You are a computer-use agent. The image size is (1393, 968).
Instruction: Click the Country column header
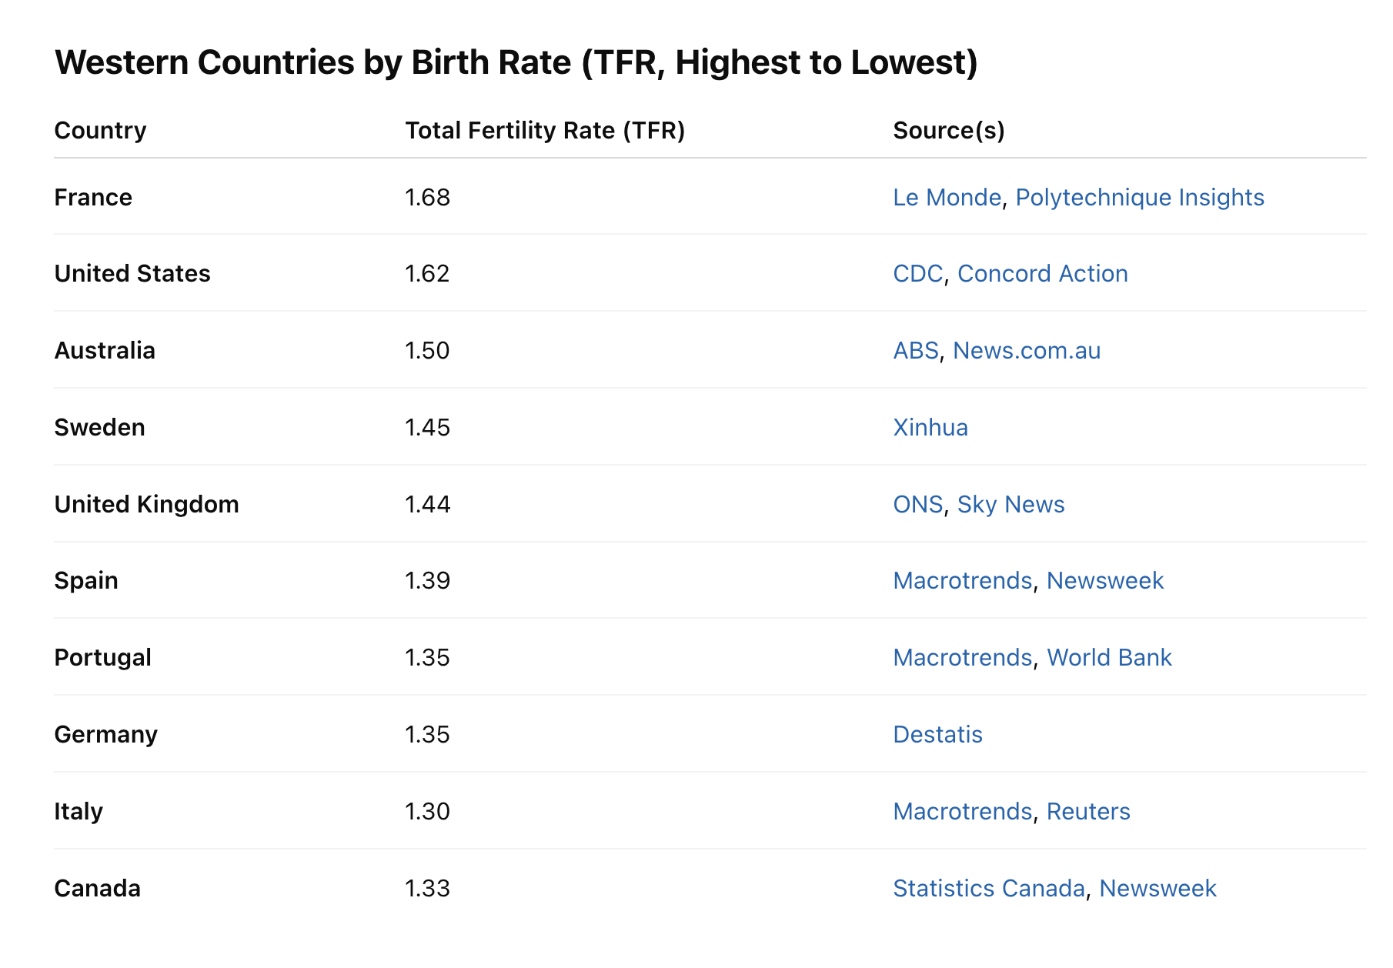[100, 131]
